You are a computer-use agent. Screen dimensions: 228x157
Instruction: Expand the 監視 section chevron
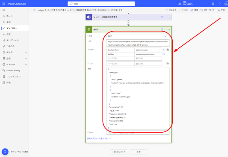click(26, 59)
